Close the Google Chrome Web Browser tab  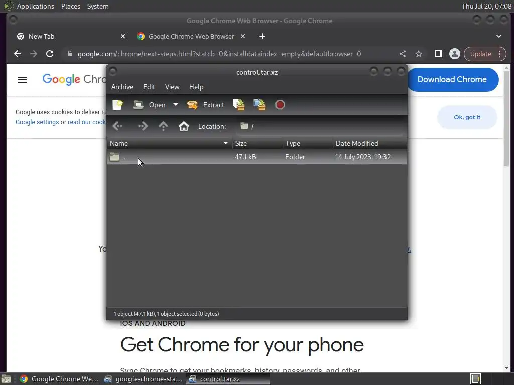pyautogui.click(x=243, y=36)
